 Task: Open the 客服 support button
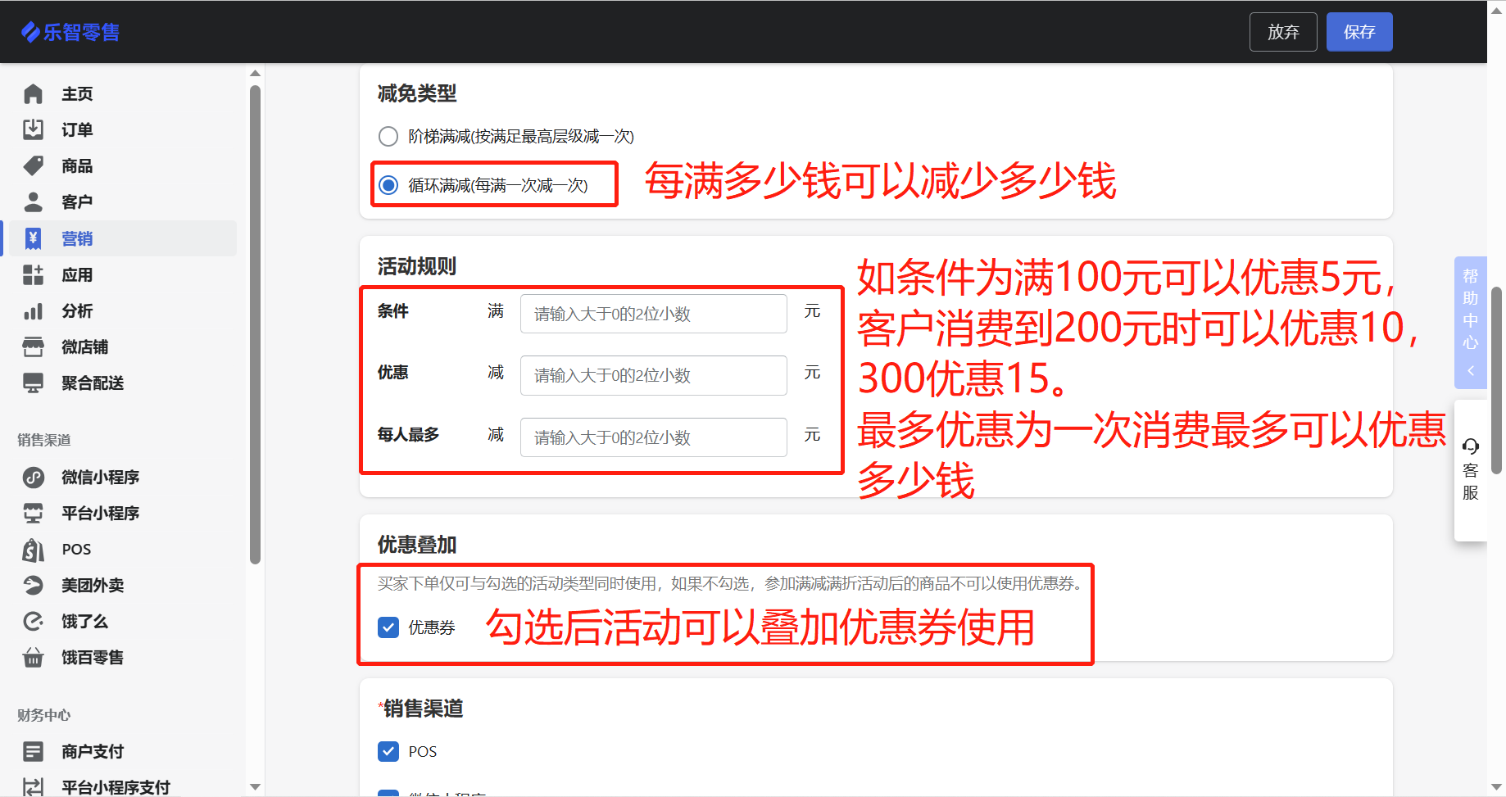pos(1471,469)
